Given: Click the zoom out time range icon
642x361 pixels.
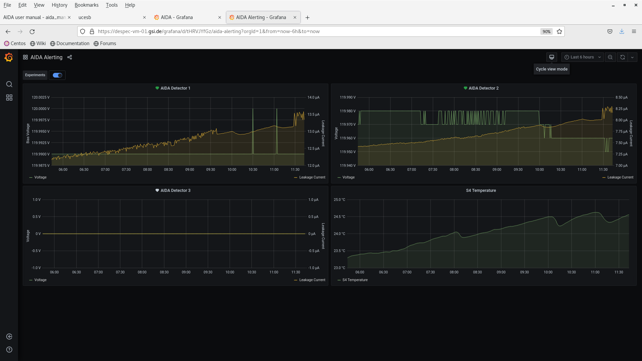Looking at the screenshot, I should tap(610, 57).
